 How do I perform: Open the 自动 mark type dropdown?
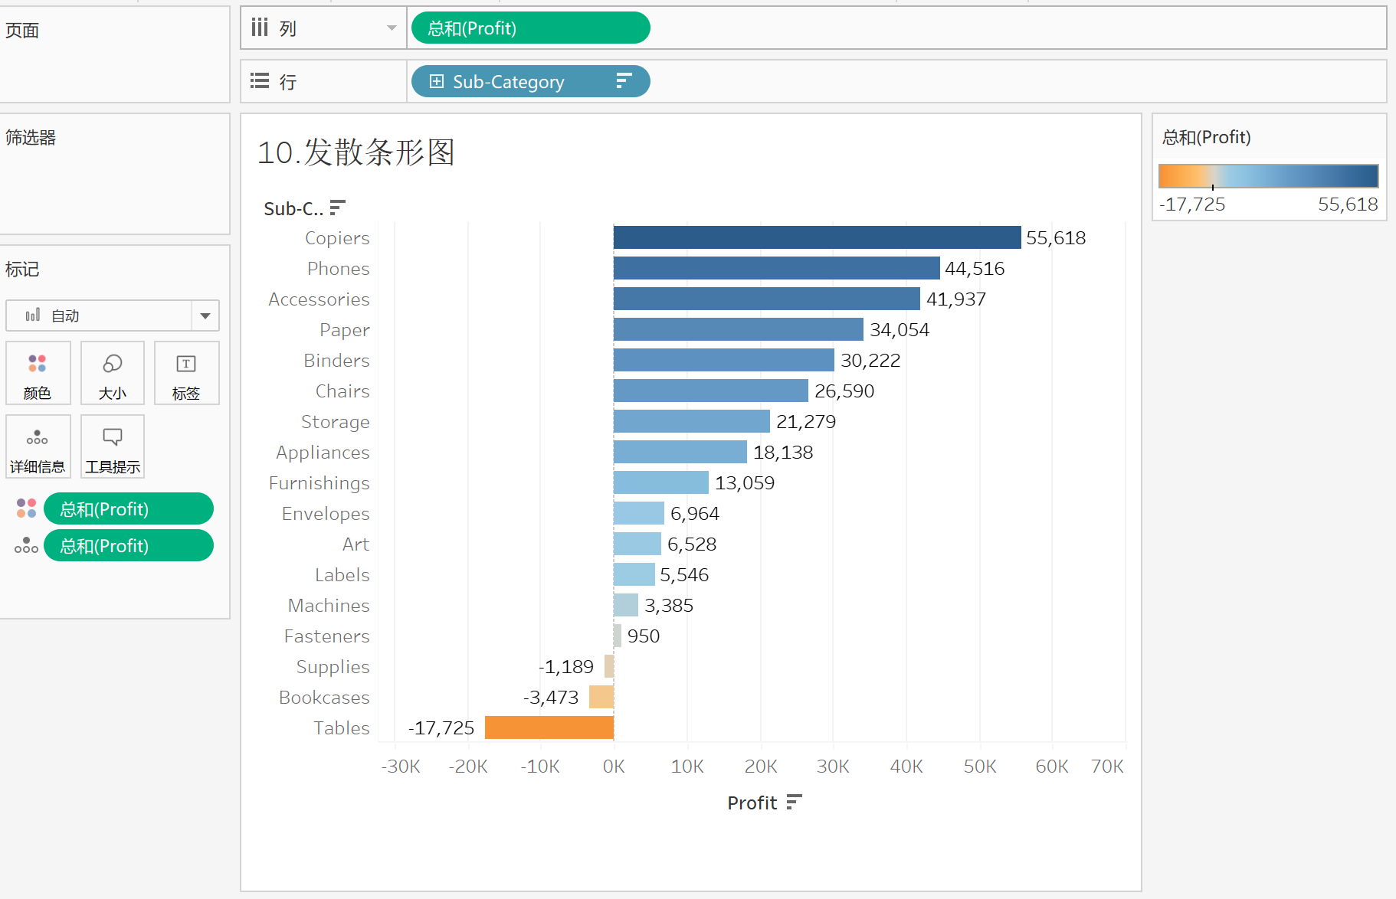pyautogui.click(x=204, y=315)
